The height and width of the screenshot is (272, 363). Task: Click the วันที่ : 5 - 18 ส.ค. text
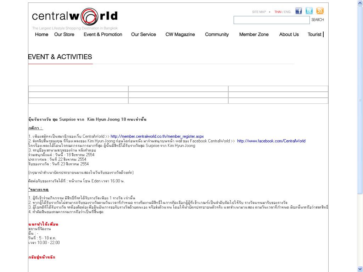click(42, 238)
